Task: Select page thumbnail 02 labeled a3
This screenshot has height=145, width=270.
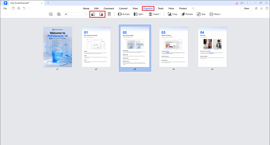Action: coord(135,47)
